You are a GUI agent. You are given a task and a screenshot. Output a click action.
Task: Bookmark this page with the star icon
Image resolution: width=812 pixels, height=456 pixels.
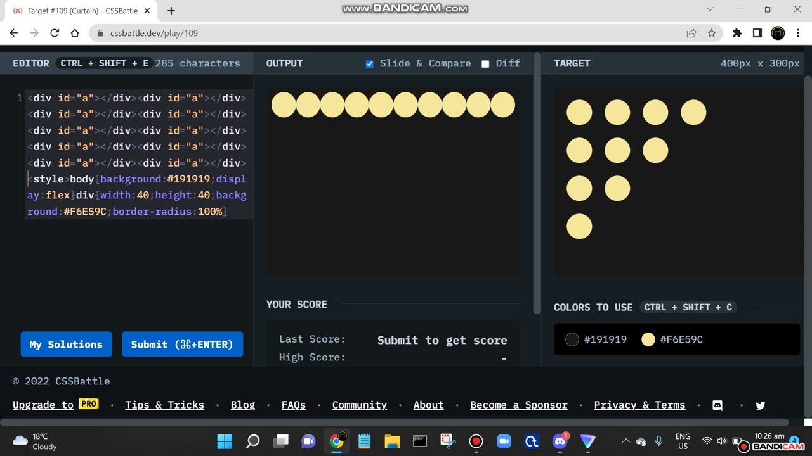(712, 33)
